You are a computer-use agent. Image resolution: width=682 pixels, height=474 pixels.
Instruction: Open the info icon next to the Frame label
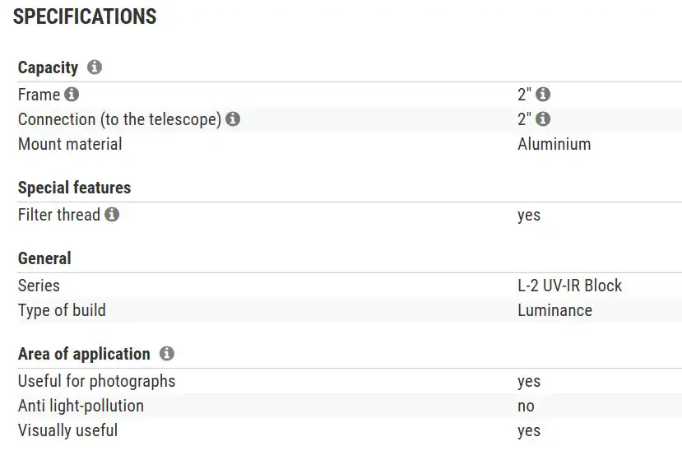(72, 94)
